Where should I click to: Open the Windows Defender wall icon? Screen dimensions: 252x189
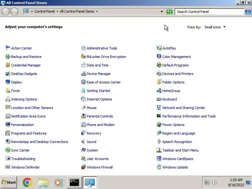pos(8,167)
